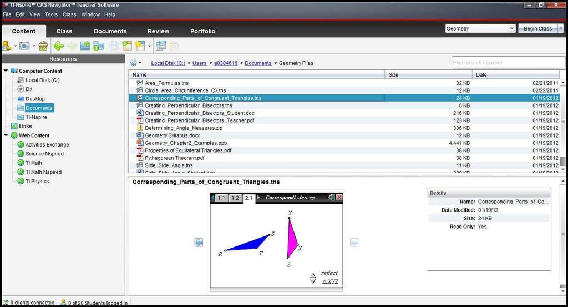Open the new document icon dropdown arrow
Screen dimensions: 568x307
click(149, 46)
